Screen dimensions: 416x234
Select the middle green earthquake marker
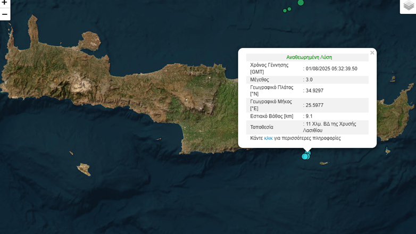289,9
